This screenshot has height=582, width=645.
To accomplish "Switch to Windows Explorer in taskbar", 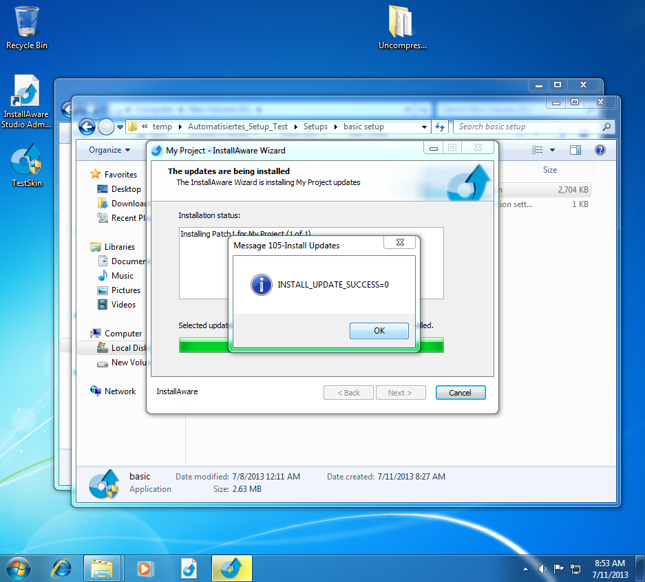I will coord(102,568).
